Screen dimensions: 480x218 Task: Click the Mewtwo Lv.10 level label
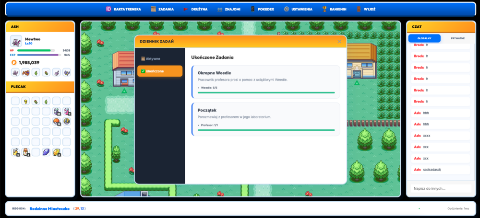28,44
